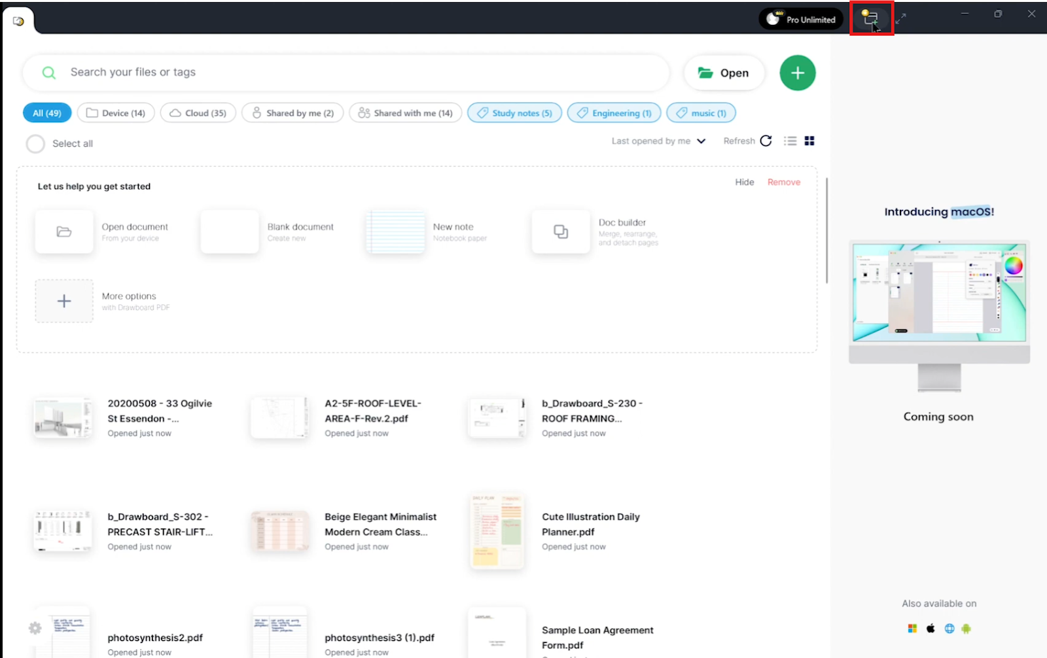Click the file list vertical scrollbar

pos(826,230)
